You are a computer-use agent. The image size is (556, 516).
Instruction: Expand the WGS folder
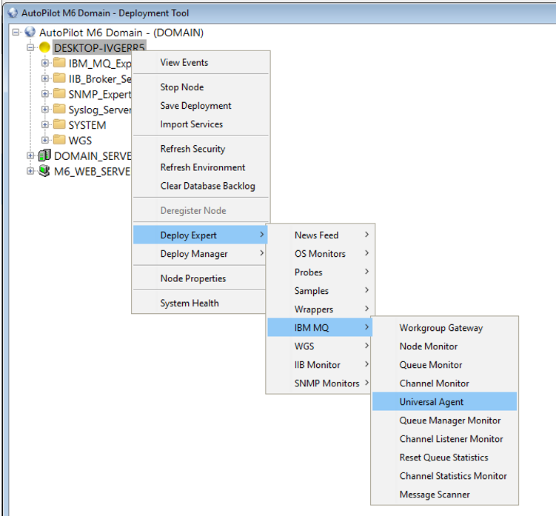click(44, 140)
